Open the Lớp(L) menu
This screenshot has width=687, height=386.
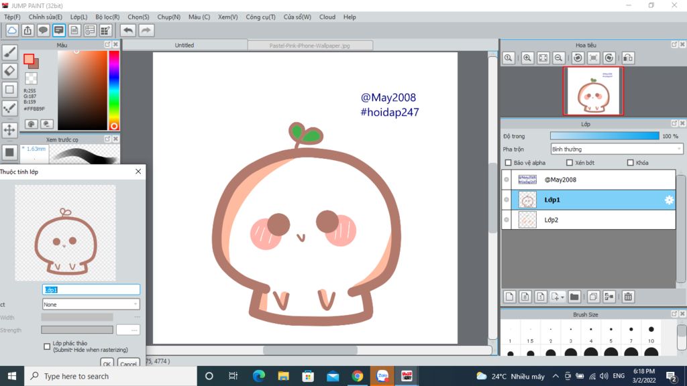79,17
